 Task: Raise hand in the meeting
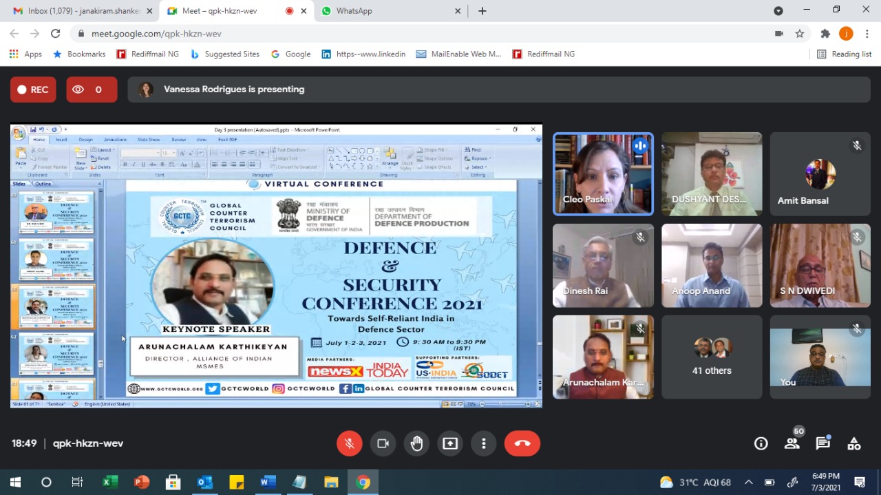point(417,444)
